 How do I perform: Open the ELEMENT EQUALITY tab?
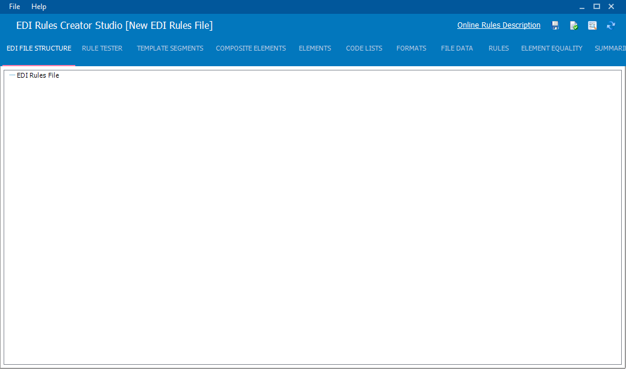pos(551,48)
